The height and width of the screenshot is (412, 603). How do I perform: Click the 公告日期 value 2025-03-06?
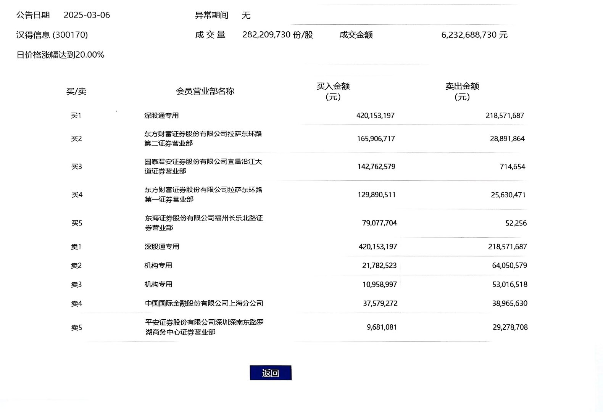pos(87,15)
